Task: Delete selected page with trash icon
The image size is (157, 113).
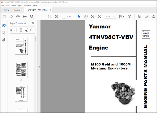Action: (x=21, y=30)
